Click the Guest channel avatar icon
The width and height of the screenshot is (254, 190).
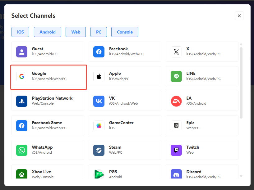[22, 52]
